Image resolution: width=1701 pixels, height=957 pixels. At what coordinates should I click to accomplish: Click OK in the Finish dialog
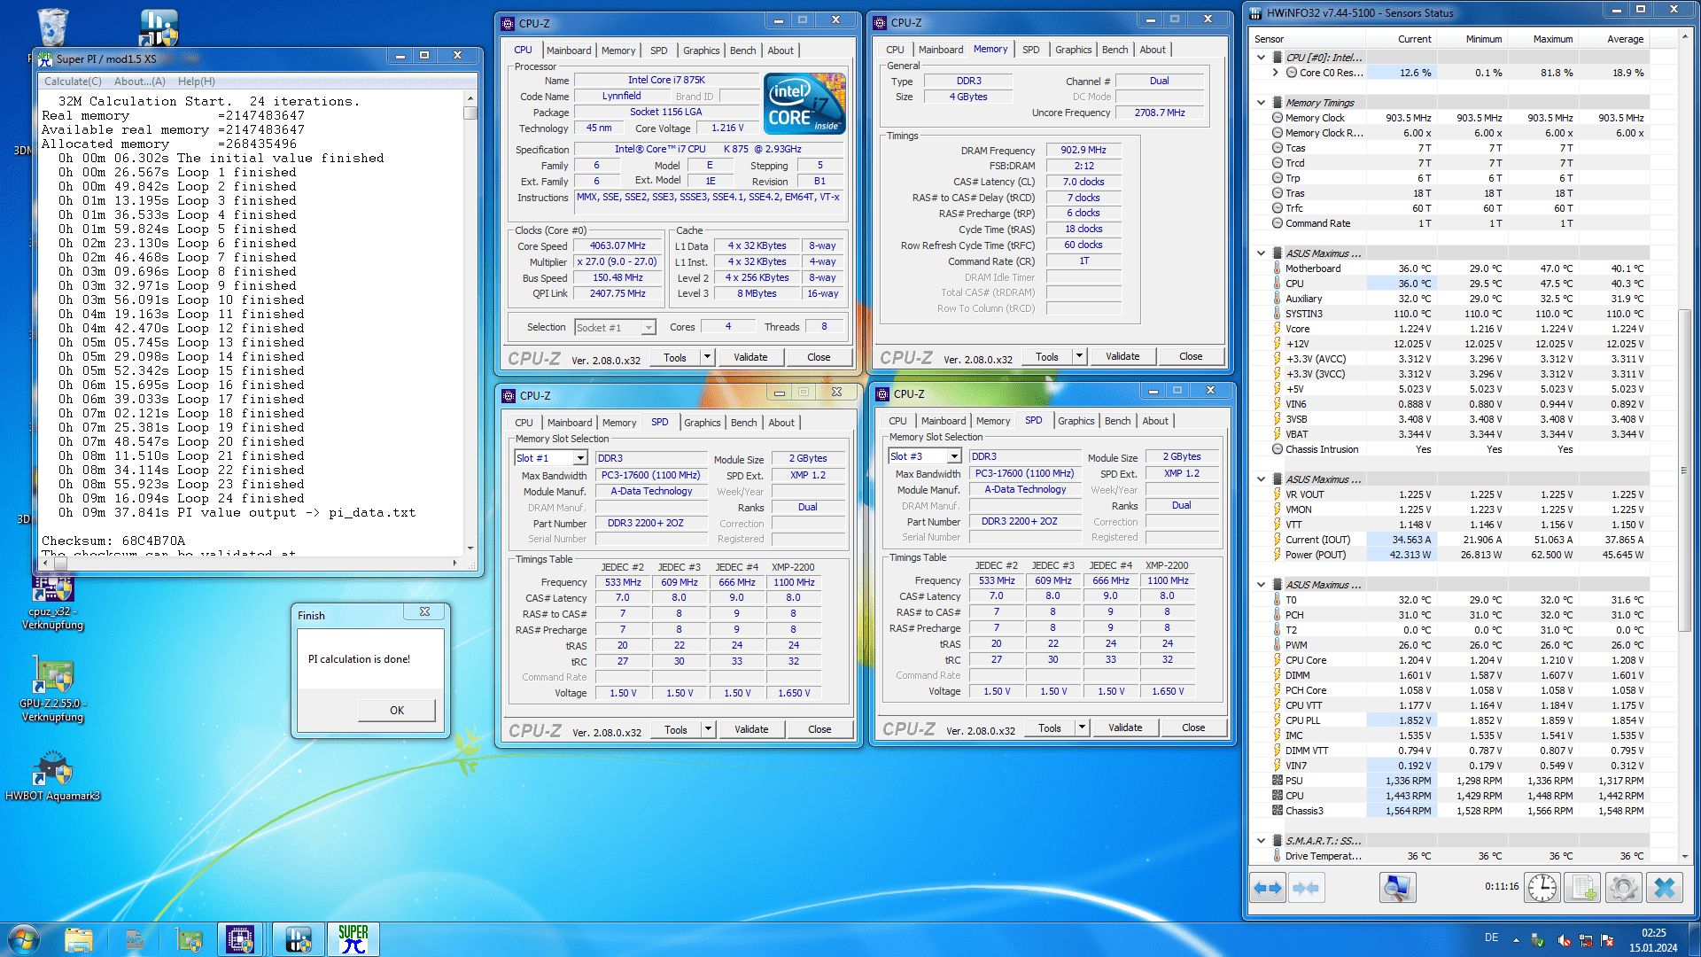pyautogui.click(x=397, y=711)
